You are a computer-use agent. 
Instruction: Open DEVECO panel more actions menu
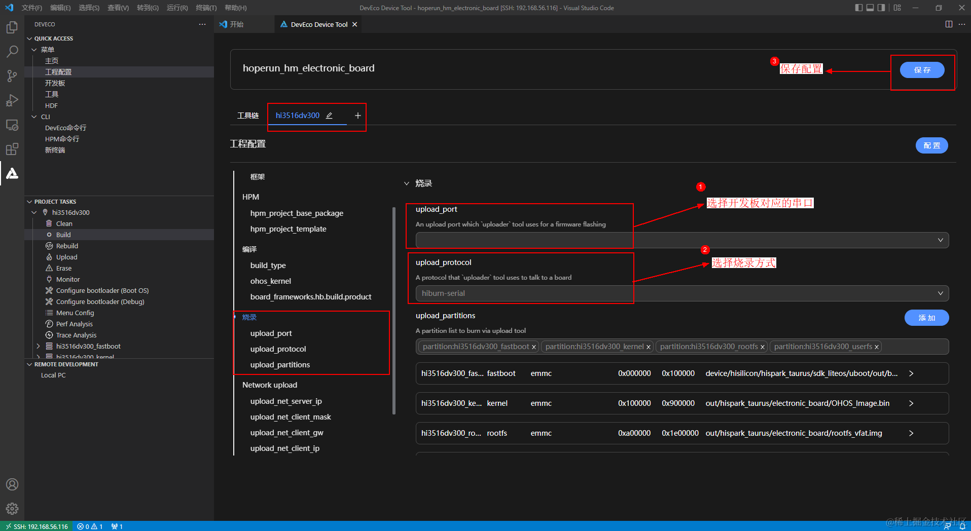(202, 24)
